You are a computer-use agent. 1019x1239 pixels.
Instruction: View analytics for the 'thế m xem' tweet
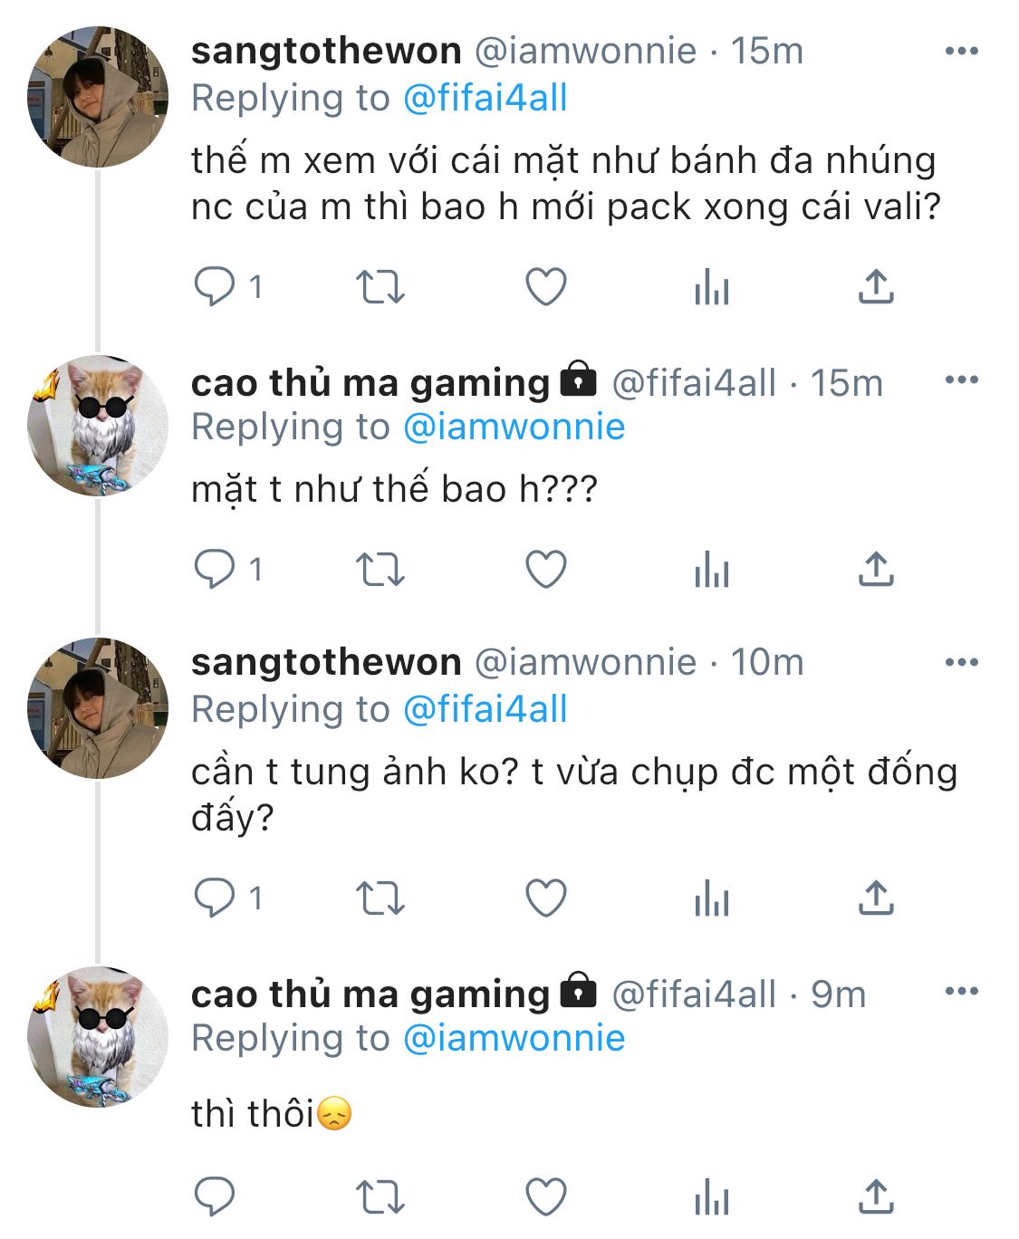[x=712, y=287]
